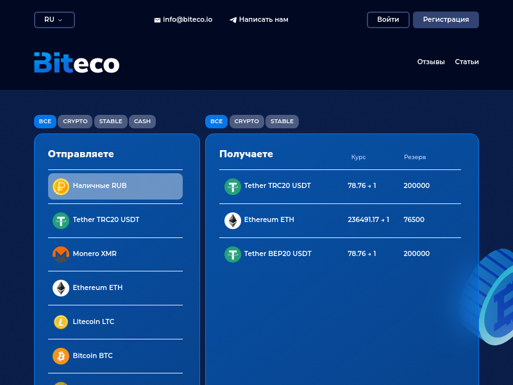Screen dimensions: 513x385
Task: Select Tether TRC20 USDT to send
Action: pyautogui.click(x=115, y=220)
